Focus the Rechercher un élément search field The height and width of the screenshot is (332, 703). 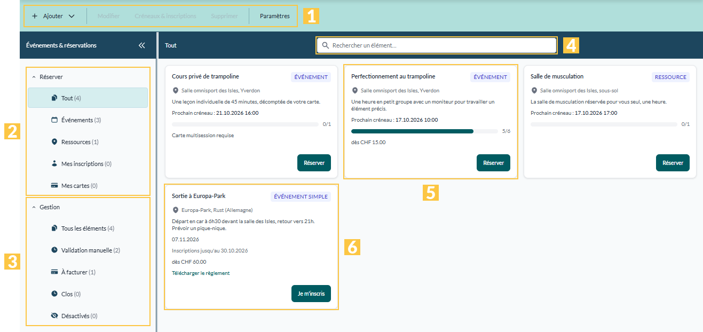pos(437,45)
